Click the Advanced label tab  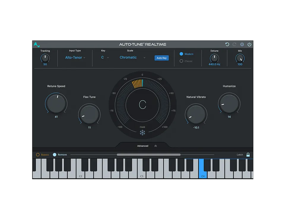[143, 146]
